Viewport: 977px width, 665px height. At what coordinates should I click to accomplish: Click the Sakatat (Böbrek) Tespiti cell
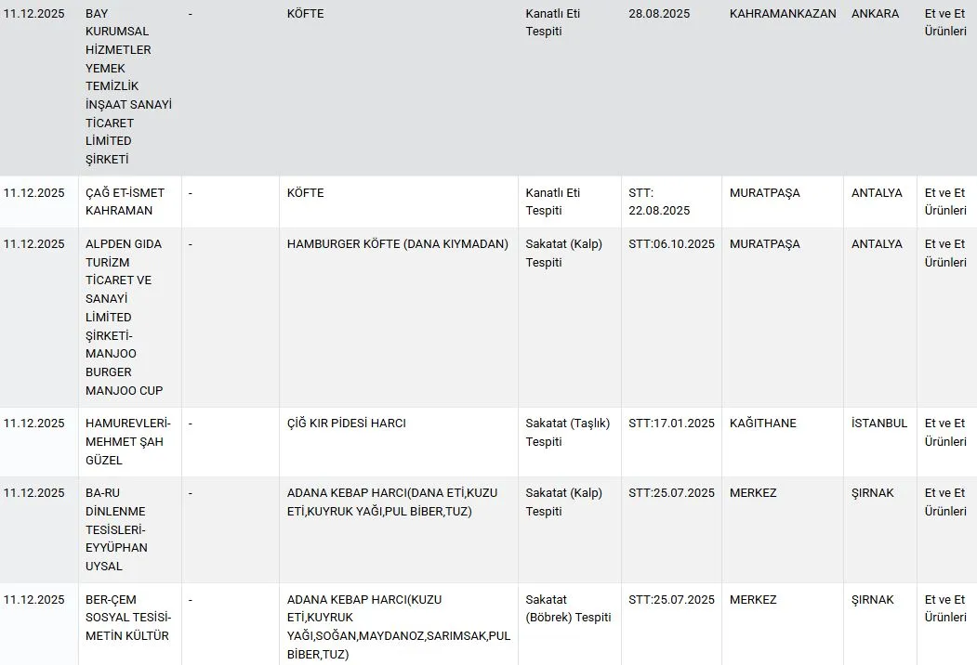568,608
